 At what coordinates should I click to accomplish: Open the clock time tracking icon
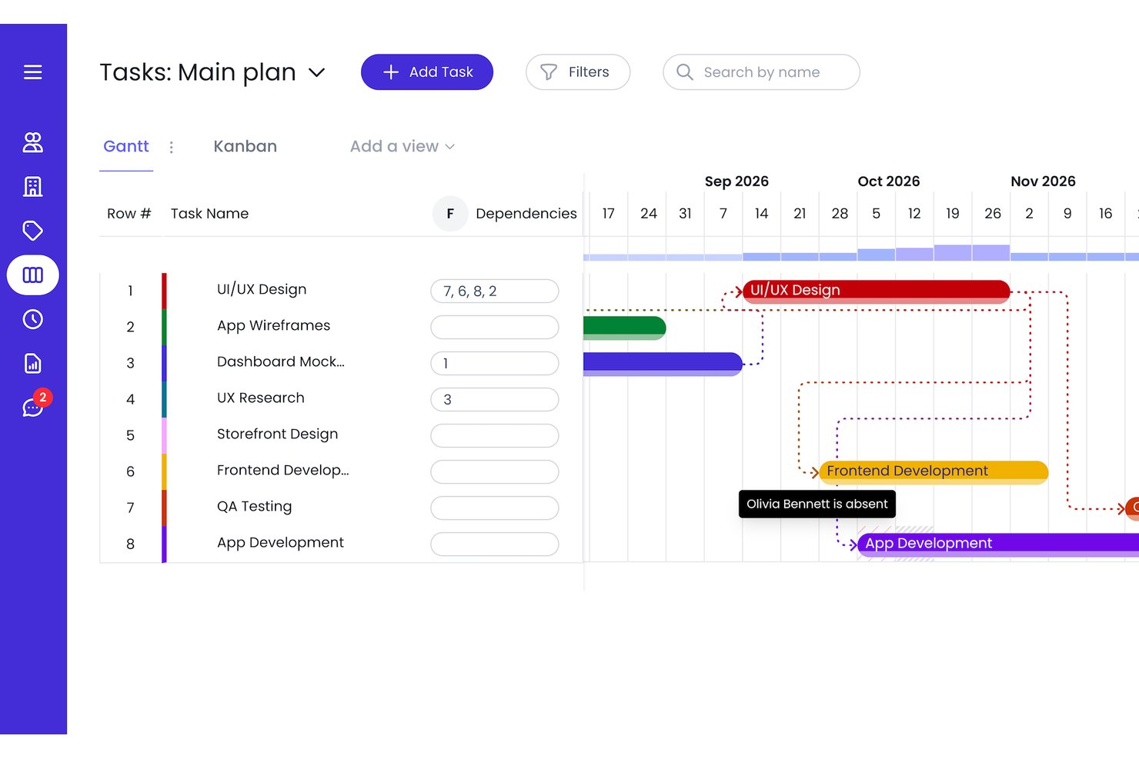[x=32, y=319]
